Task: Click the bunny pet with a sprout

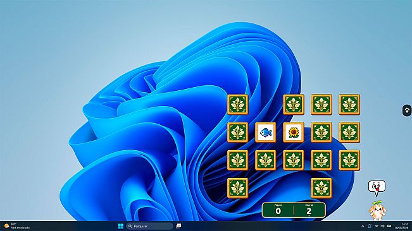Action: click(x=377, y=210)
